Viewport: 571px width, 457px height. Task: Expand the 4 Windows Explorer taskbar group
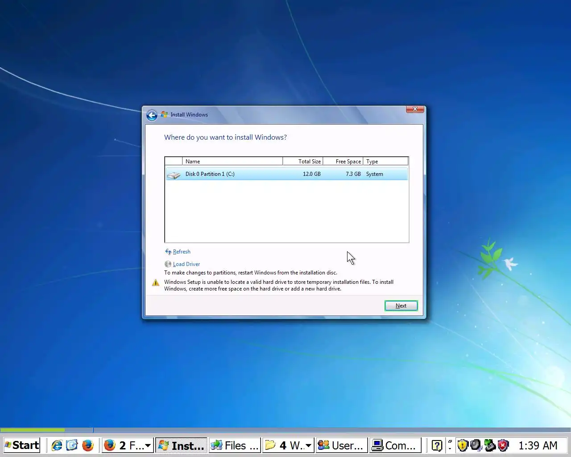[x=289, y=445]
